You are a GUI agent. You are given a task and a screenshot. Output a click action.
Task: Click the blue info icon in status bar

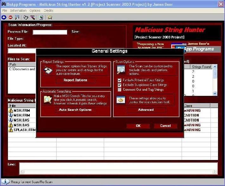(5, 182)
